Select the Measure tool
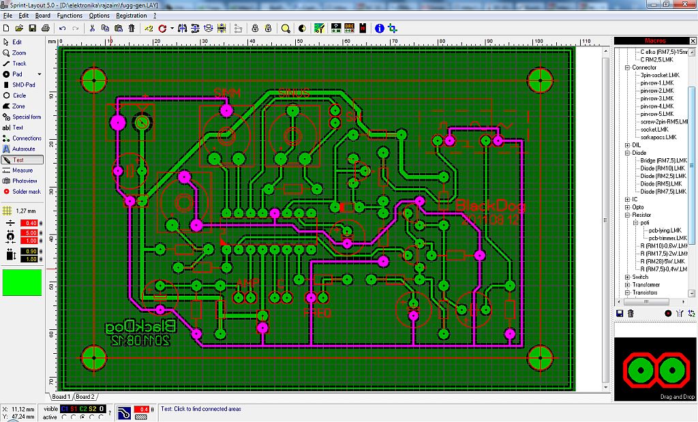The height and width of the screenshot is (422, 698). (x=22, y=170)
